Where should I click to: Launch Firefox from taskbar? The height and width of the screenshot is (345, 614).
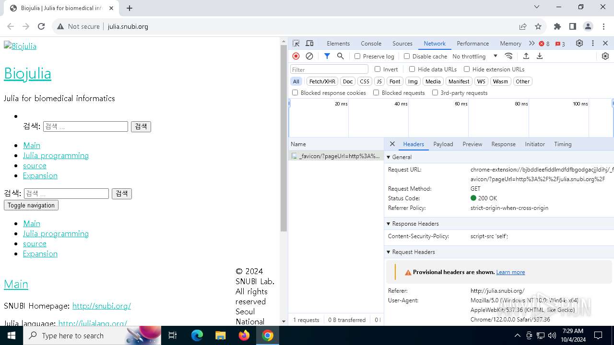[x=244, y=335]
